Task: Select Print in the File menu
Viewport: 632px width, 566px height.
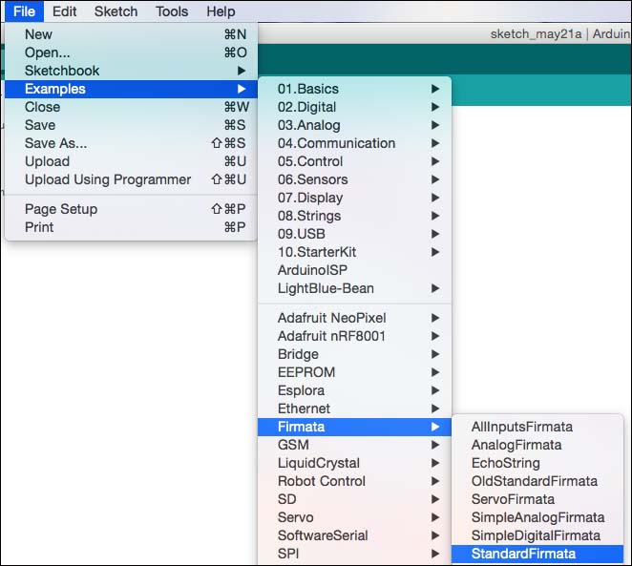Action: coord(131,227)
